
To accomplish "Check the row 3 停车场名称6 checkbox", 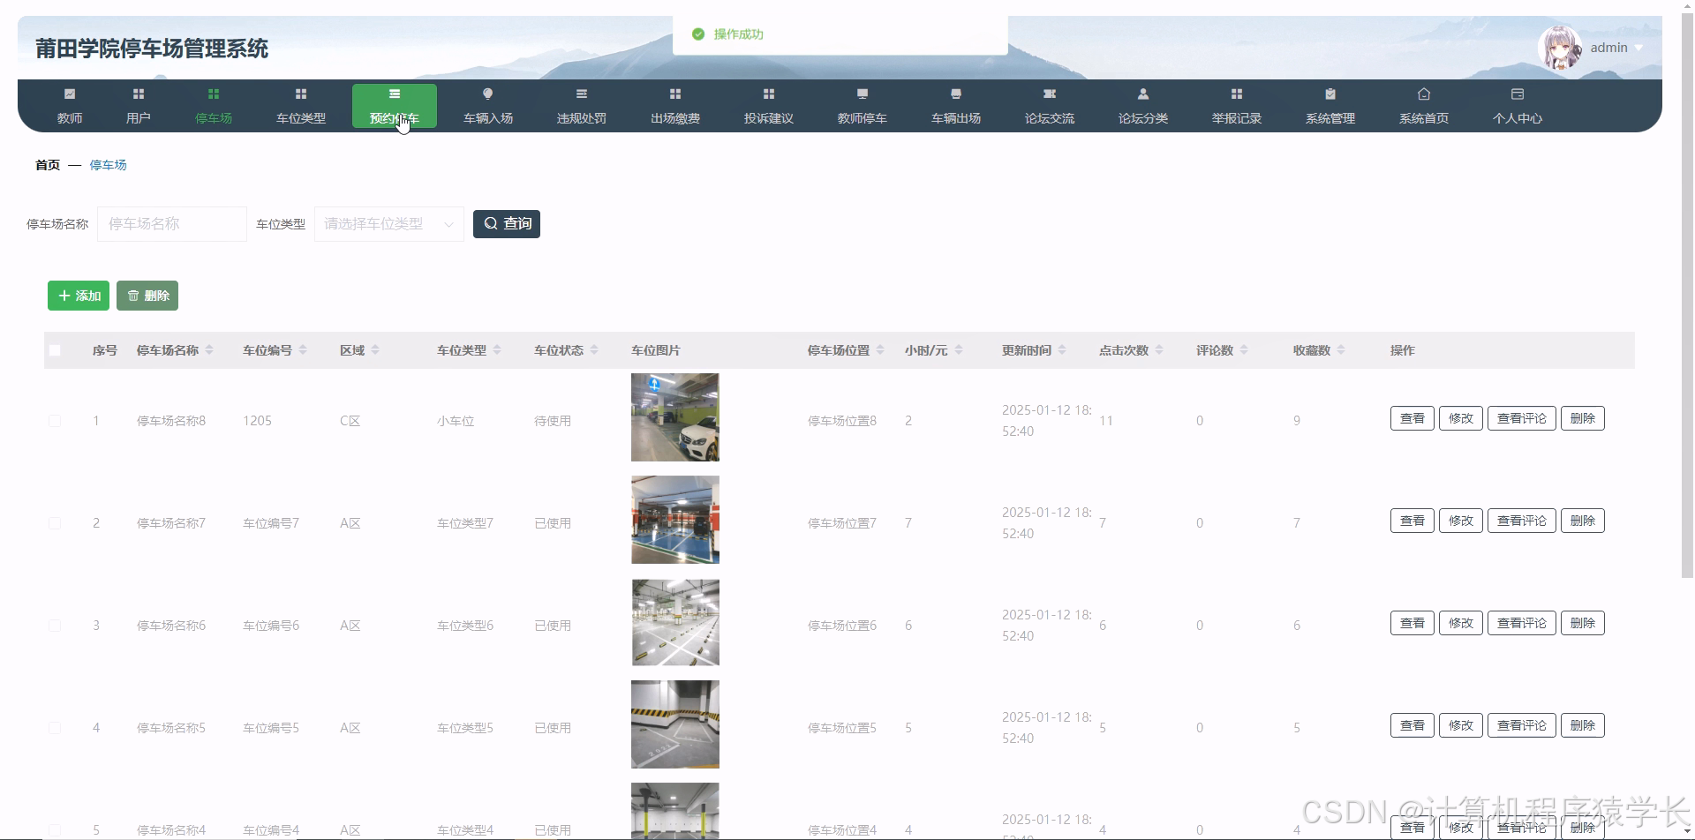I will 55,626.
